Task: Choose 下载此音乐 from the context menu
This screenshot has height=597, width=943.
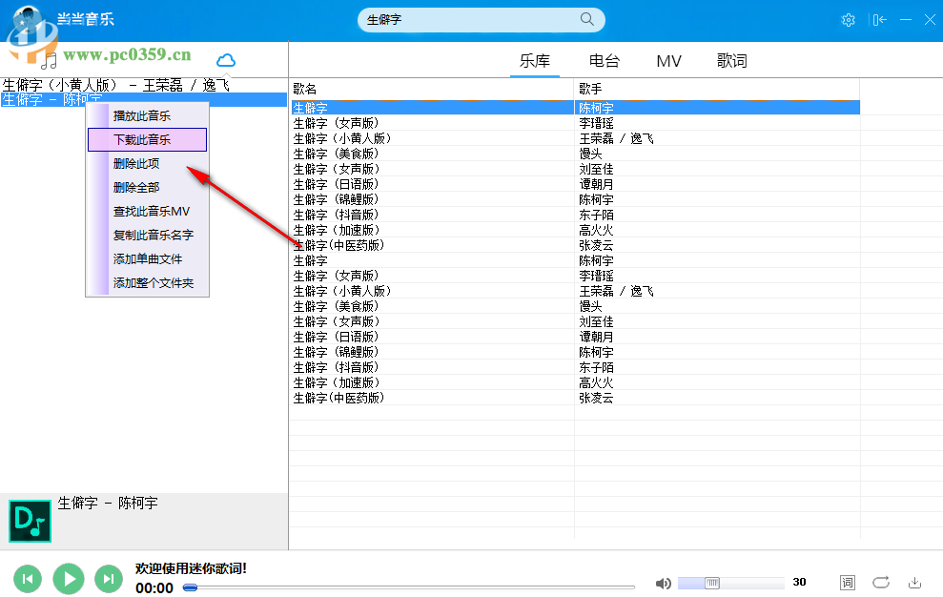Action: 144,139
